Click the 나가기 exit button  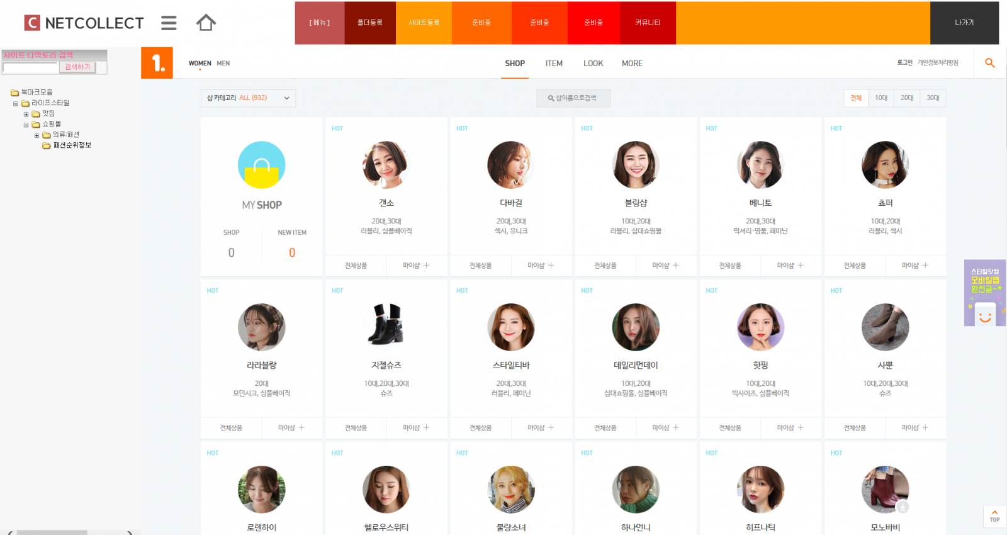[964, 23]
